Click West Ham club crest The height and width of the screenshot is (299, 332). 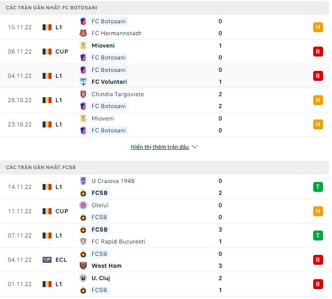tap(83, 266)
